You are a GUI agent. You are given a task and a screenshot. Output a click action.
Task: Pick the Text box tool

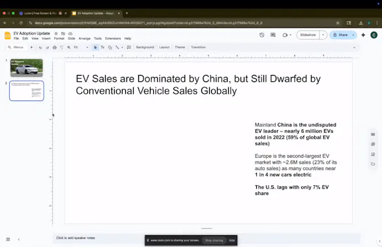click(x=102, y=48)
